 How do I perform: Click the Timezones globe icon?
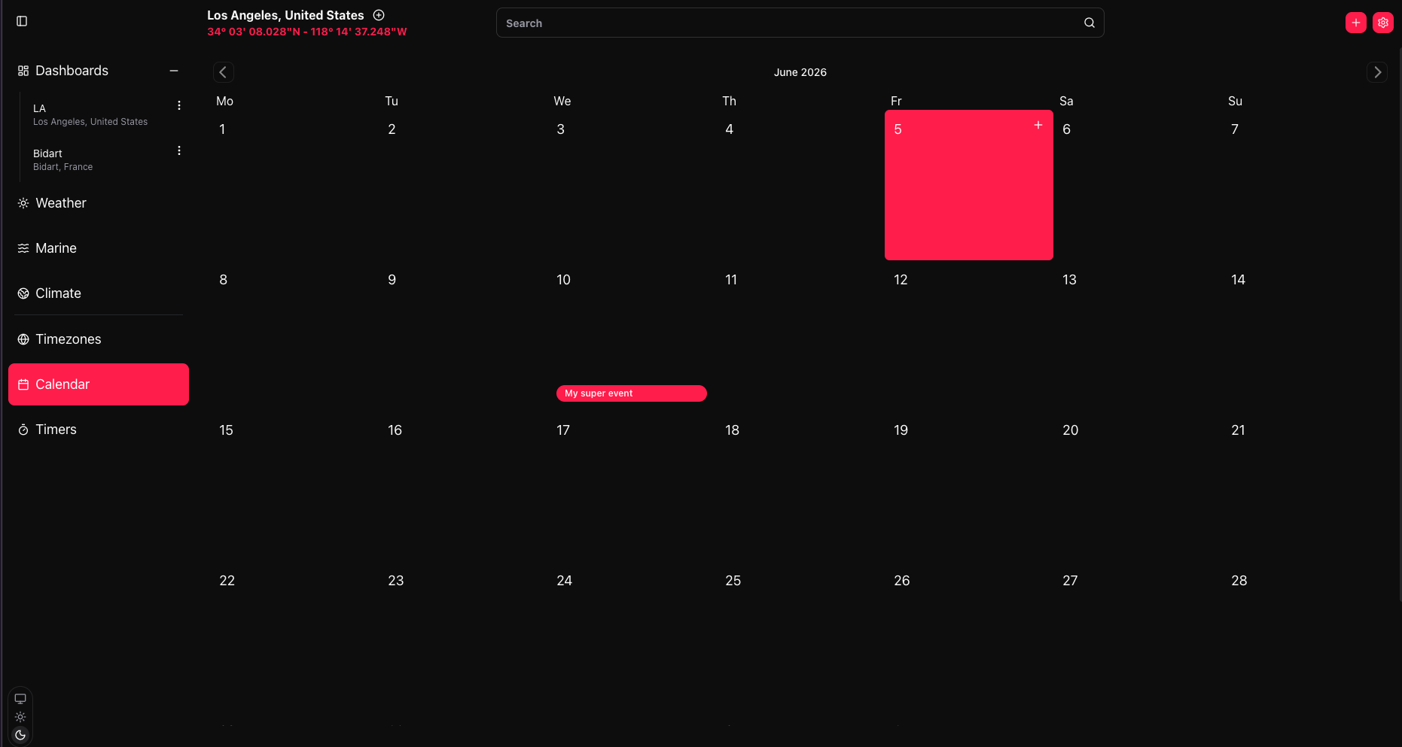23,339
